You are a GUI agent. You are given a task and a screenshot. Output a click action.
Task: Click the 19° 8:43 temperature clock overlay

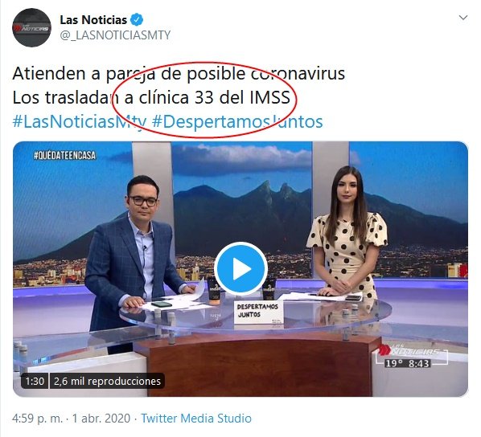pyautogui.click(x=407, y=363)
